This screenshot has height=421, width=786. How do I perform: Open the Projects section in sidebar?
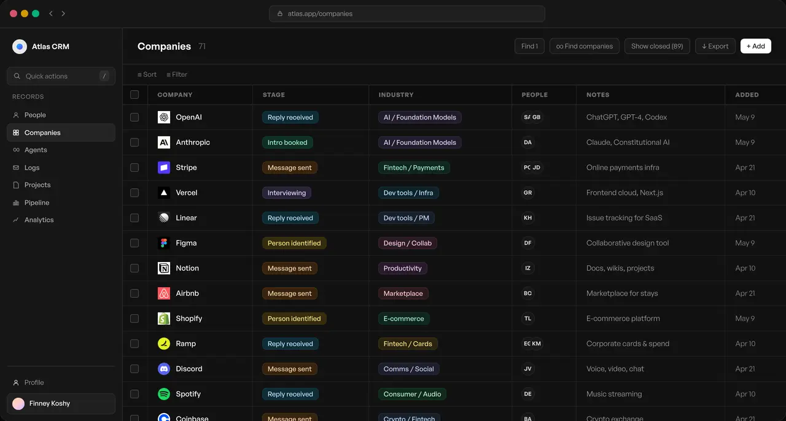point(61,185)
